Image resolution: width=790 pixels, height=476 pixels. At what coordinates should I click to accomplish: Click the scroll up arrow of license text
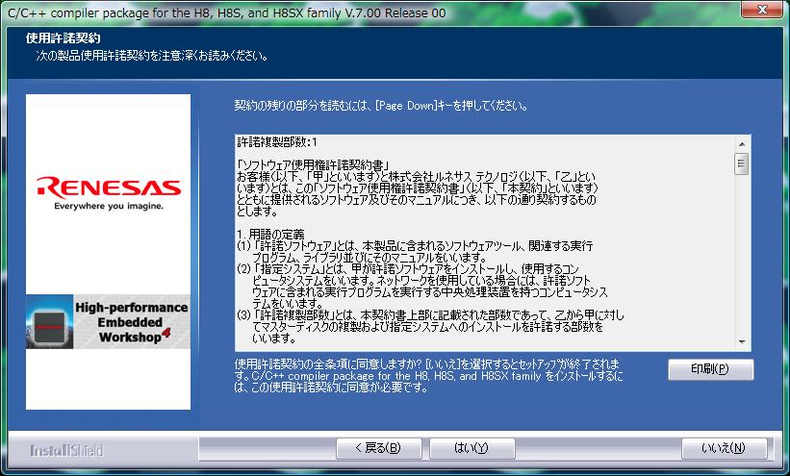(x=742, y=140)
